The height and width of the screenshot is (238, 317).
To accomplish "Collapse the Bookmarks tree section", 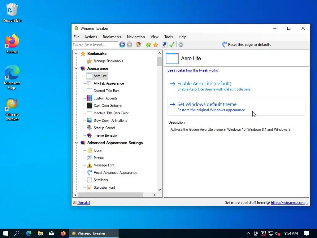I will click(x=76, y=54).
